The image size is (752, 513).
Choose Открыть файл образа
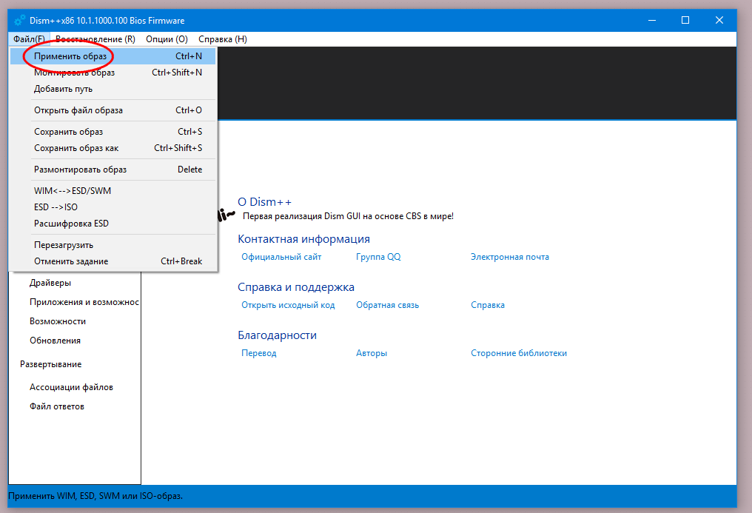click(113, 110)
